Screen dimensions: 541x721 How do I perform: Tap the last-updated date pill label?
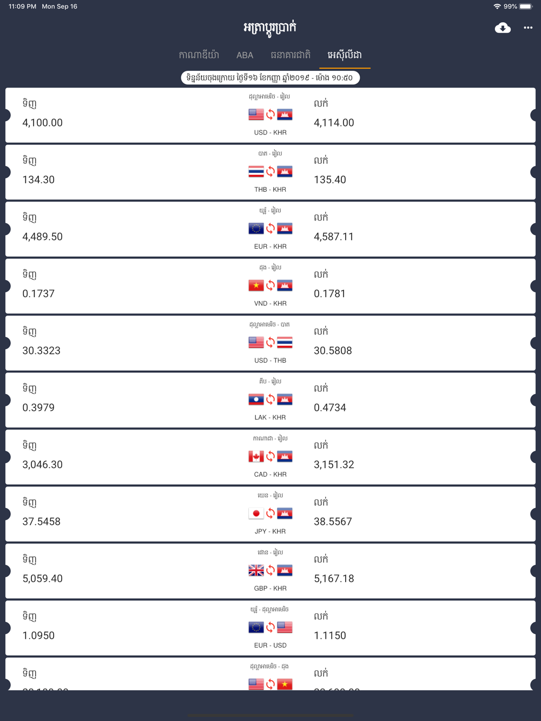270,78
